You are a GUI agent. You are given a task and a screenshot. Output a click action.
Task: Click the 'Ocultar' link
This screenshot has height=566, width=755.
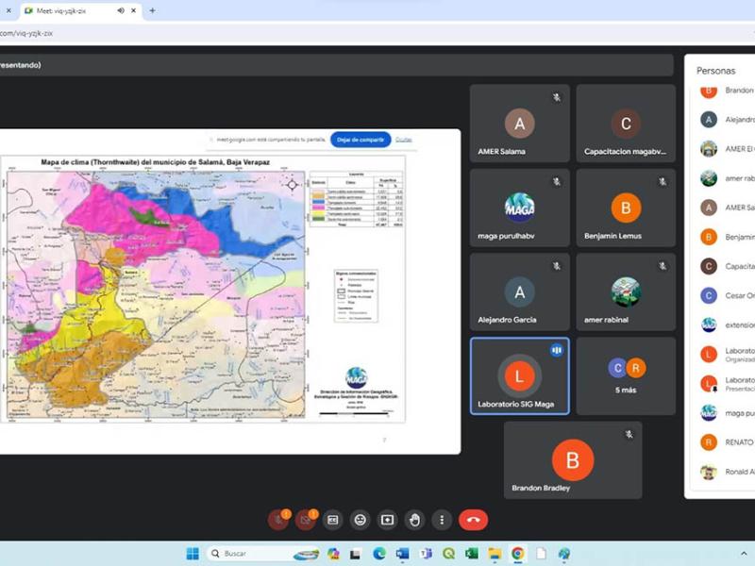point(404,140)
